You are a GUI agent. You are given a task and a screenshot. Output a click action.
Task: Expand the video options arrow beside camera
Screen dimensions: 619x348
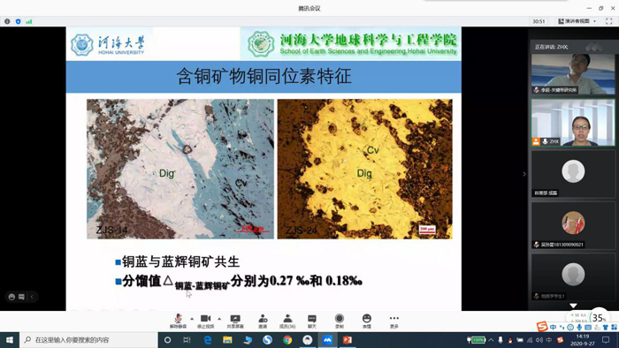pyautogui.click(x=219, y=319)
